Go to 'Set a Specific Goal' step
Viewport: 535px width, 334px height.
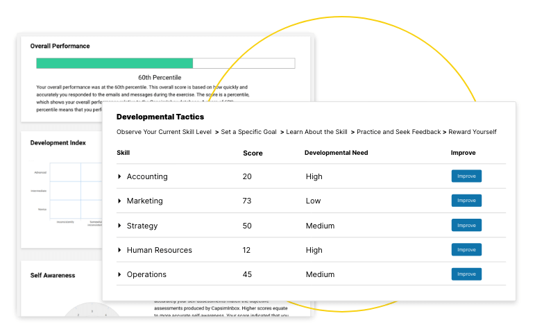pos(249,132)
